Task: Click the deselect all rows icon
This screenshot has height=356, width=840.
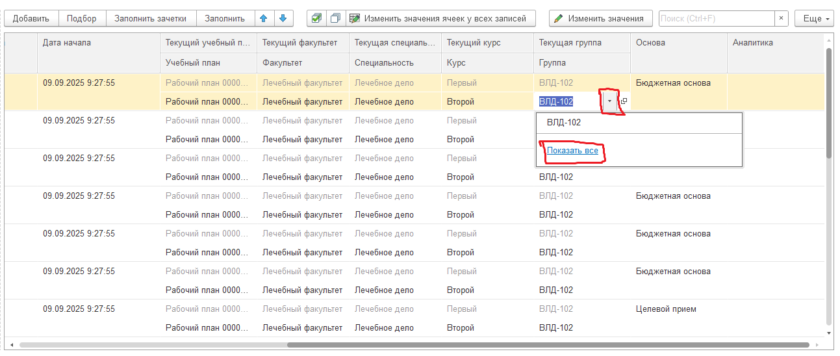Action: point(335,18)
